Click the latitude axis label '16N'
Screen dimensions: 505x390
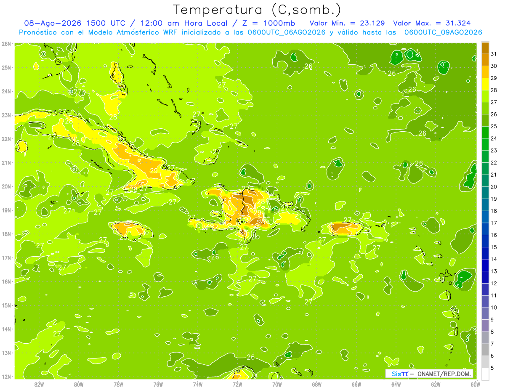coord(6,281)
